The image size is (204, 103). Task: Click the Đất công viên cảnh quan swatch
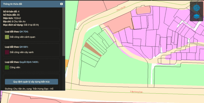pyautogui.click(x=7, y=37)
